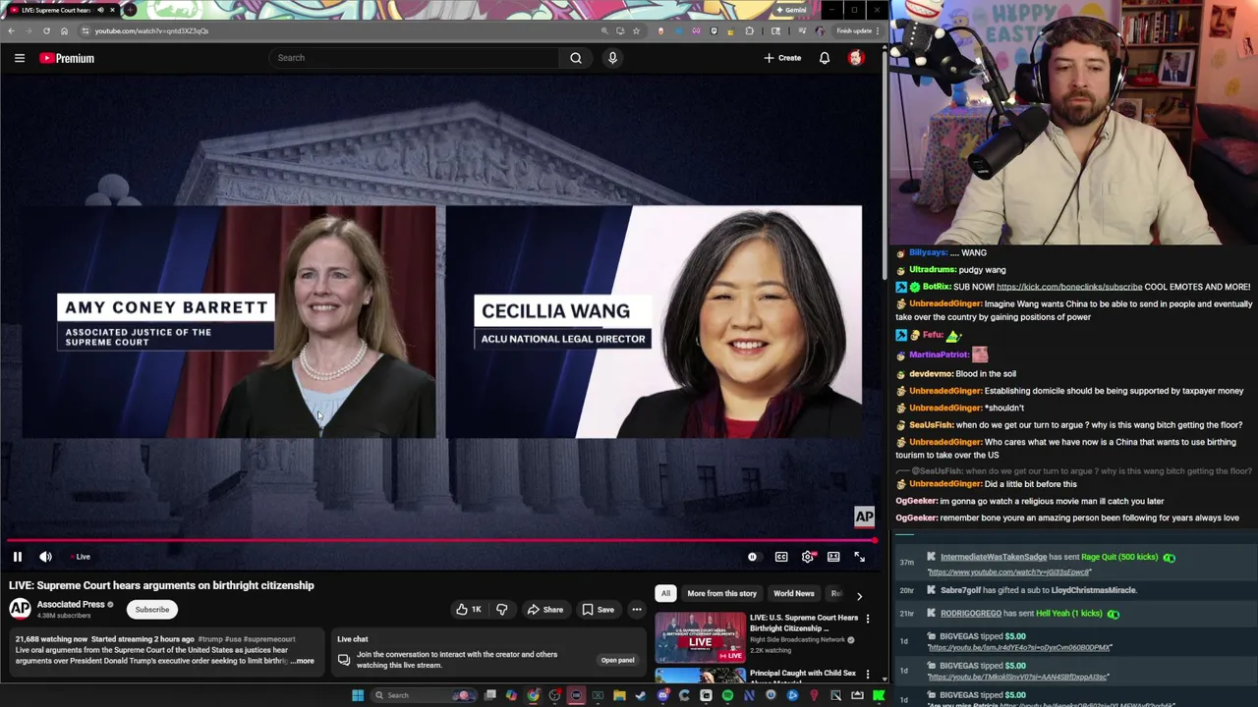Subscribe to Associated Press
The image size is (1258, 707).
pyautogui.click(x=152, y=610)
